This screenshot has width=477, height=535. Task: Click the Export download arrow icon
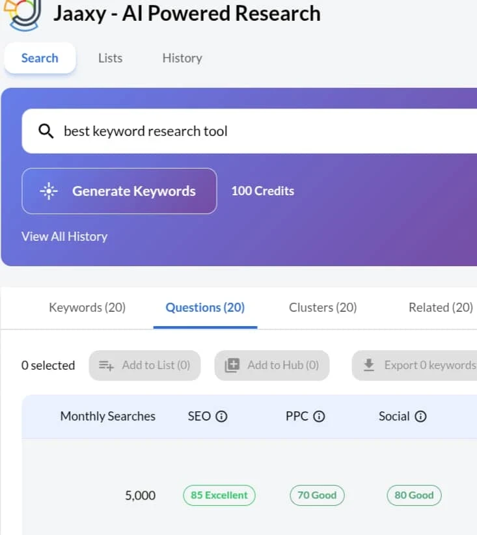point(369,365)
